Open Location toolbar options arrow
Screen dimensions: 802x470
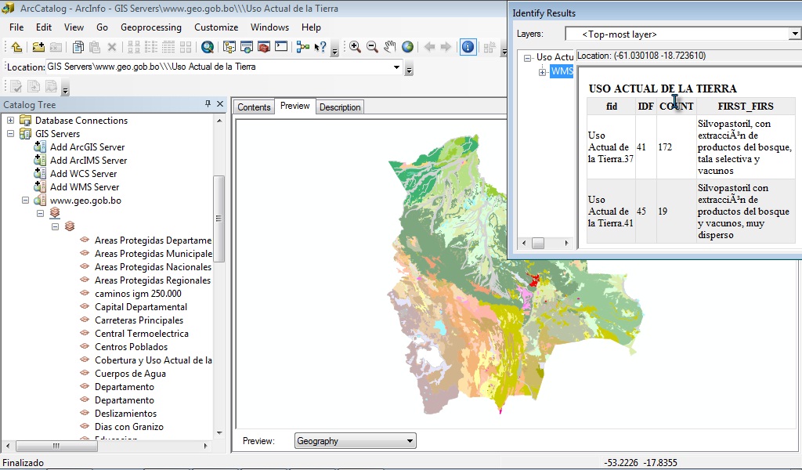tap(409, 69)
